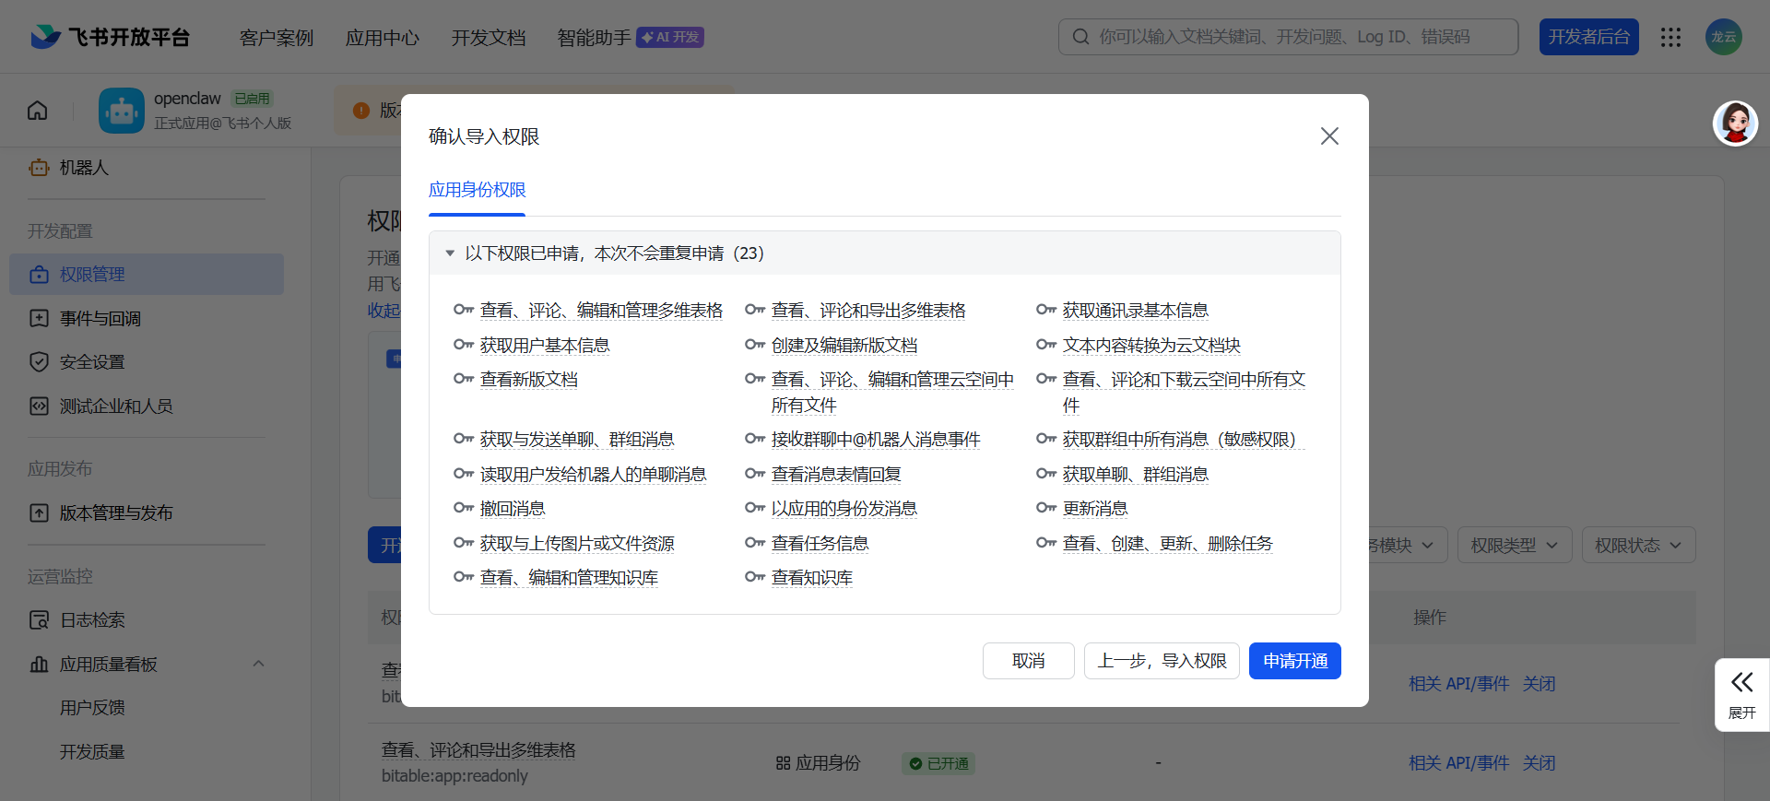Click the 取消 button
Image resolution: width=1770 pixels, height=801 pixels.
coord(1028,661)
